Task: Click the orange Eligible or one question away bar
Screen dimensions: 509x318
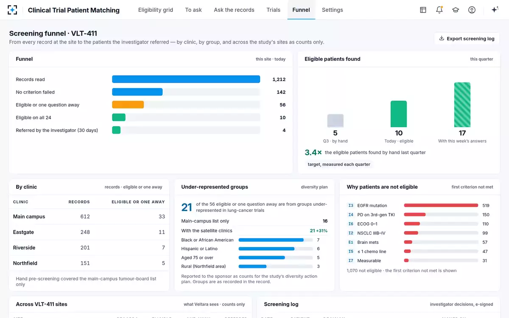Action: pos(128,105)
